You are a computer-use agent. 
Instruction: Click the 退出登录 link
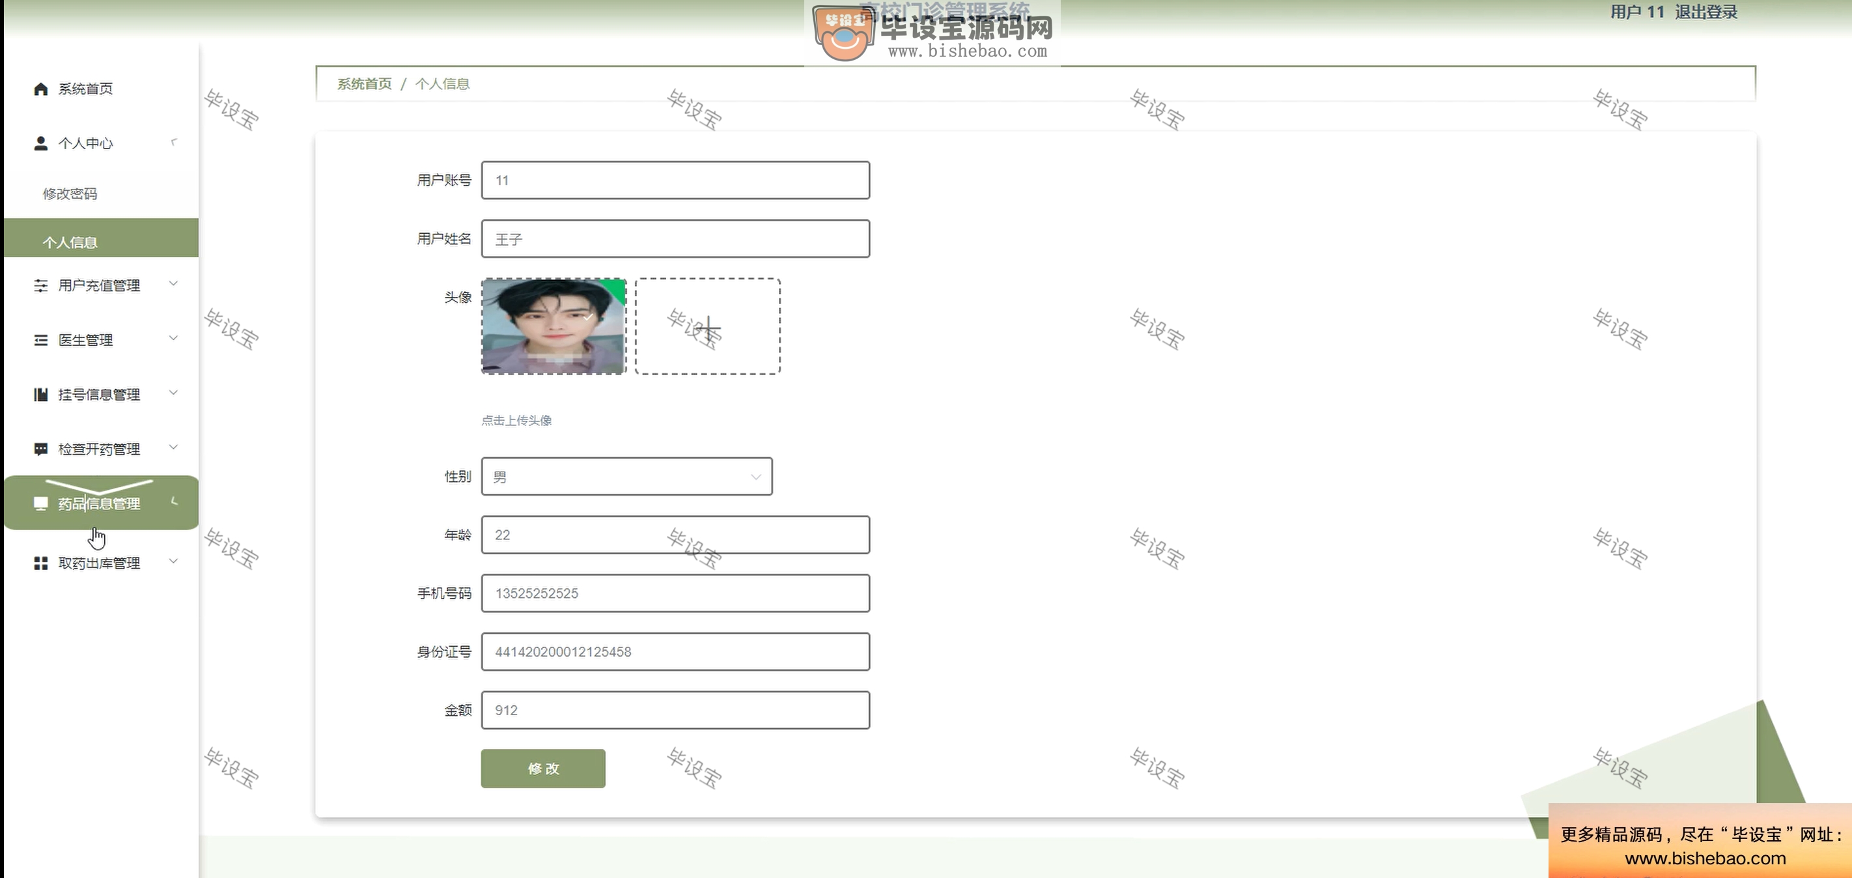coord(1705,12)
